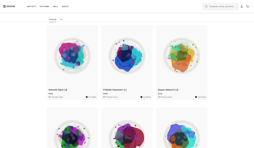Click Nigerian flag beside Segun Adeyemi
254x148 pixels.
point(177,90)
